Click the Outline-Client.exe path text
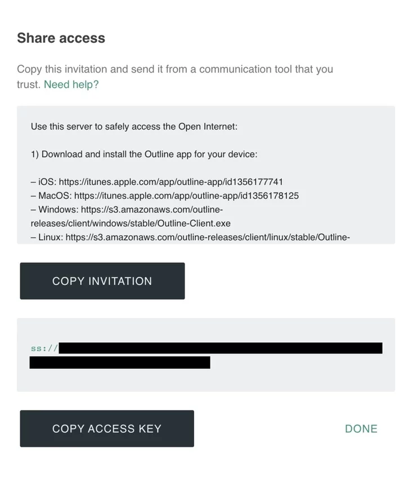The height and width of the screenshot is (479, 412). (x=131, y=223)
